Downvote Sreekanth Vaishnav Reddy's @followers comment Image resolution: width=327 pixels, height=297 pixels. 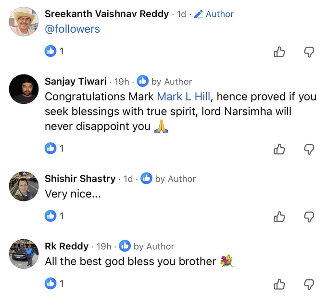pyautogui.click(x=309, y=52)
